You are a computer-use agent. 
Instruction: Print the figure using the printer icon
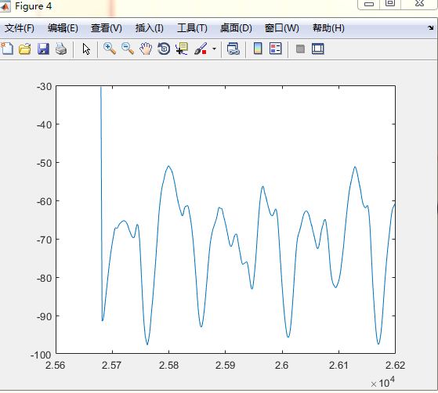click(61, 49)
